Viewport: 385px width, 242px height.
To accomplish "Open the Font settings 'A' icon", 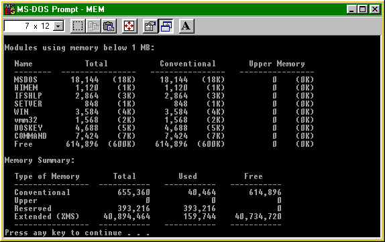I will click(186, 26).
